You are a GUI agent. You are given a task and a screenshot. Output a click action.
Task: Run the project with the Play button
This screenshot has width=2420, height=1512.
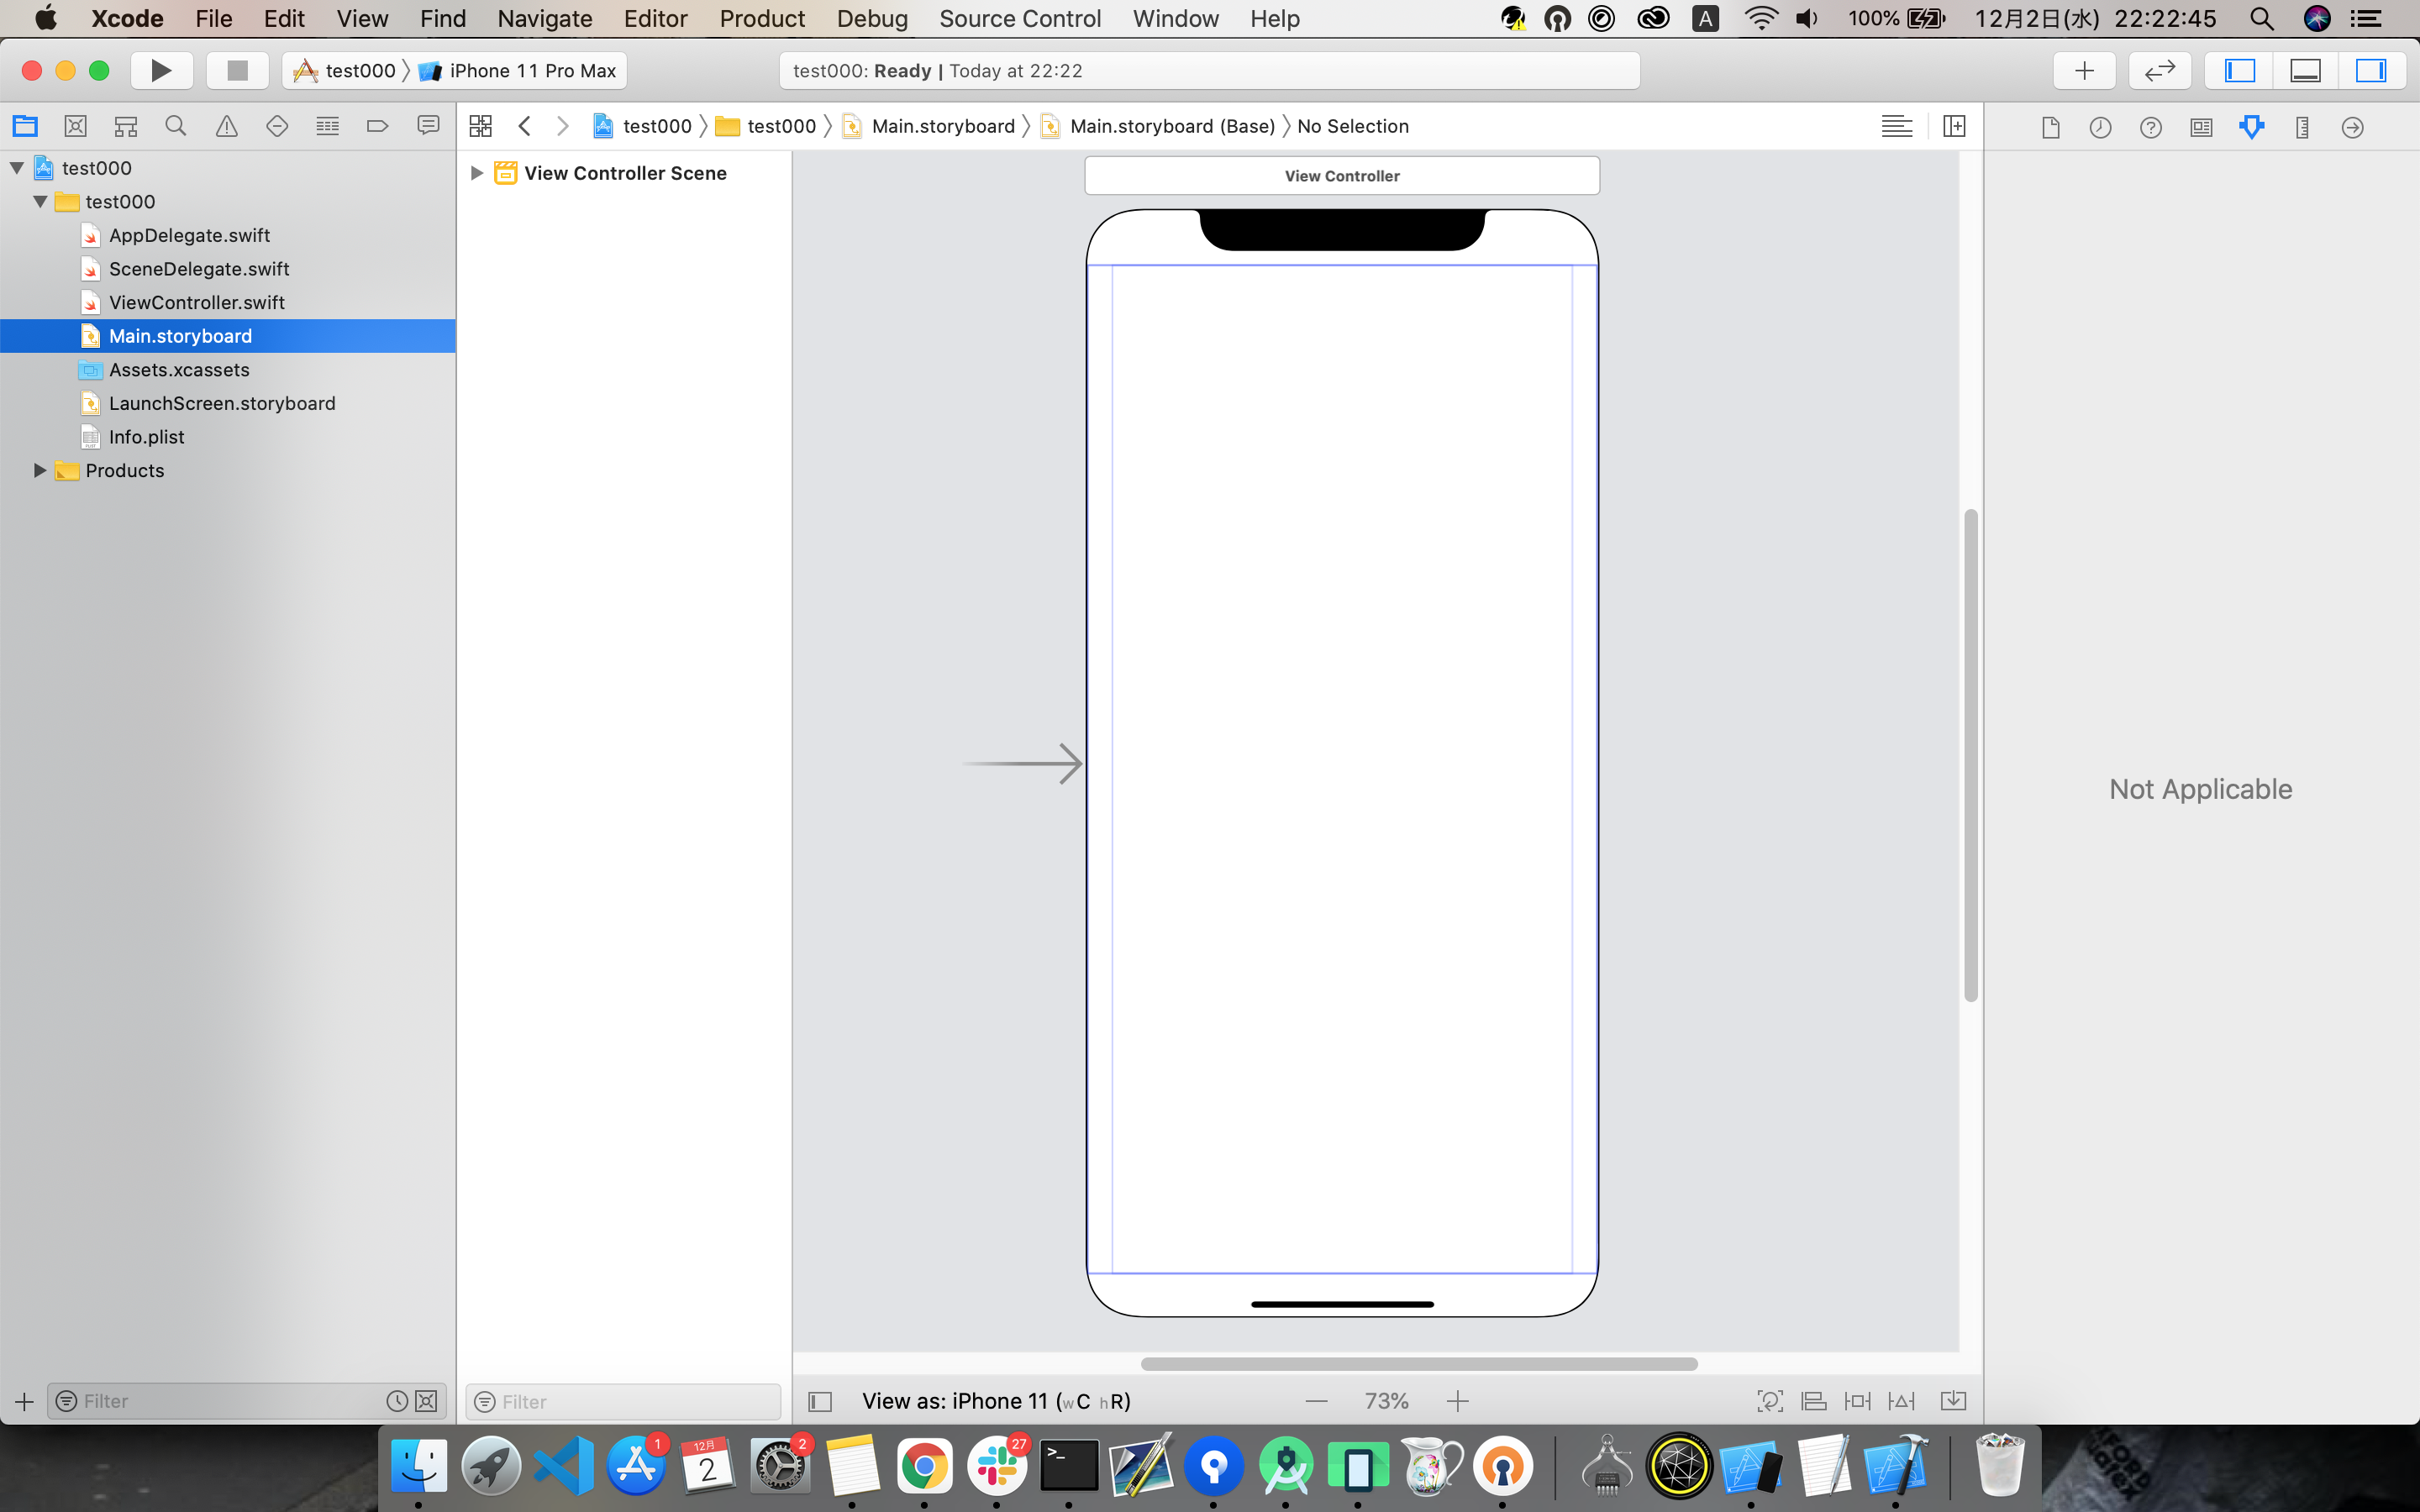161,70
